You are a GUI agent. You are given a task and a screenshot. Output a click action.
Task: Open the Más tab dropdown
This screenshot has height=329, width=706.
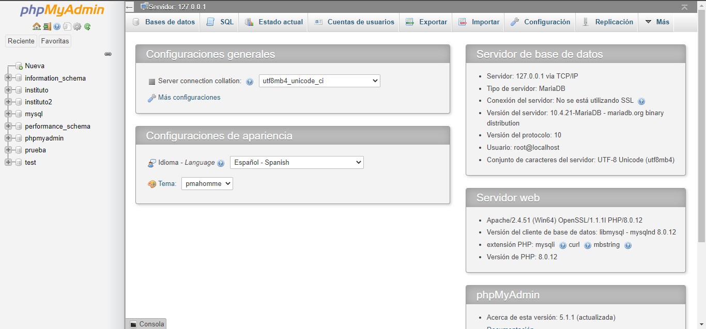tap(656, 22)
